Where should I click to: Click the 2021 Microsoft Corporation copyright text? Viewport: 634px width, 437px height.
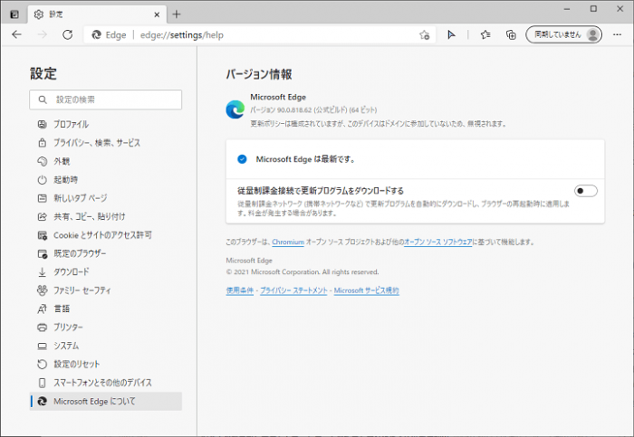303,272
